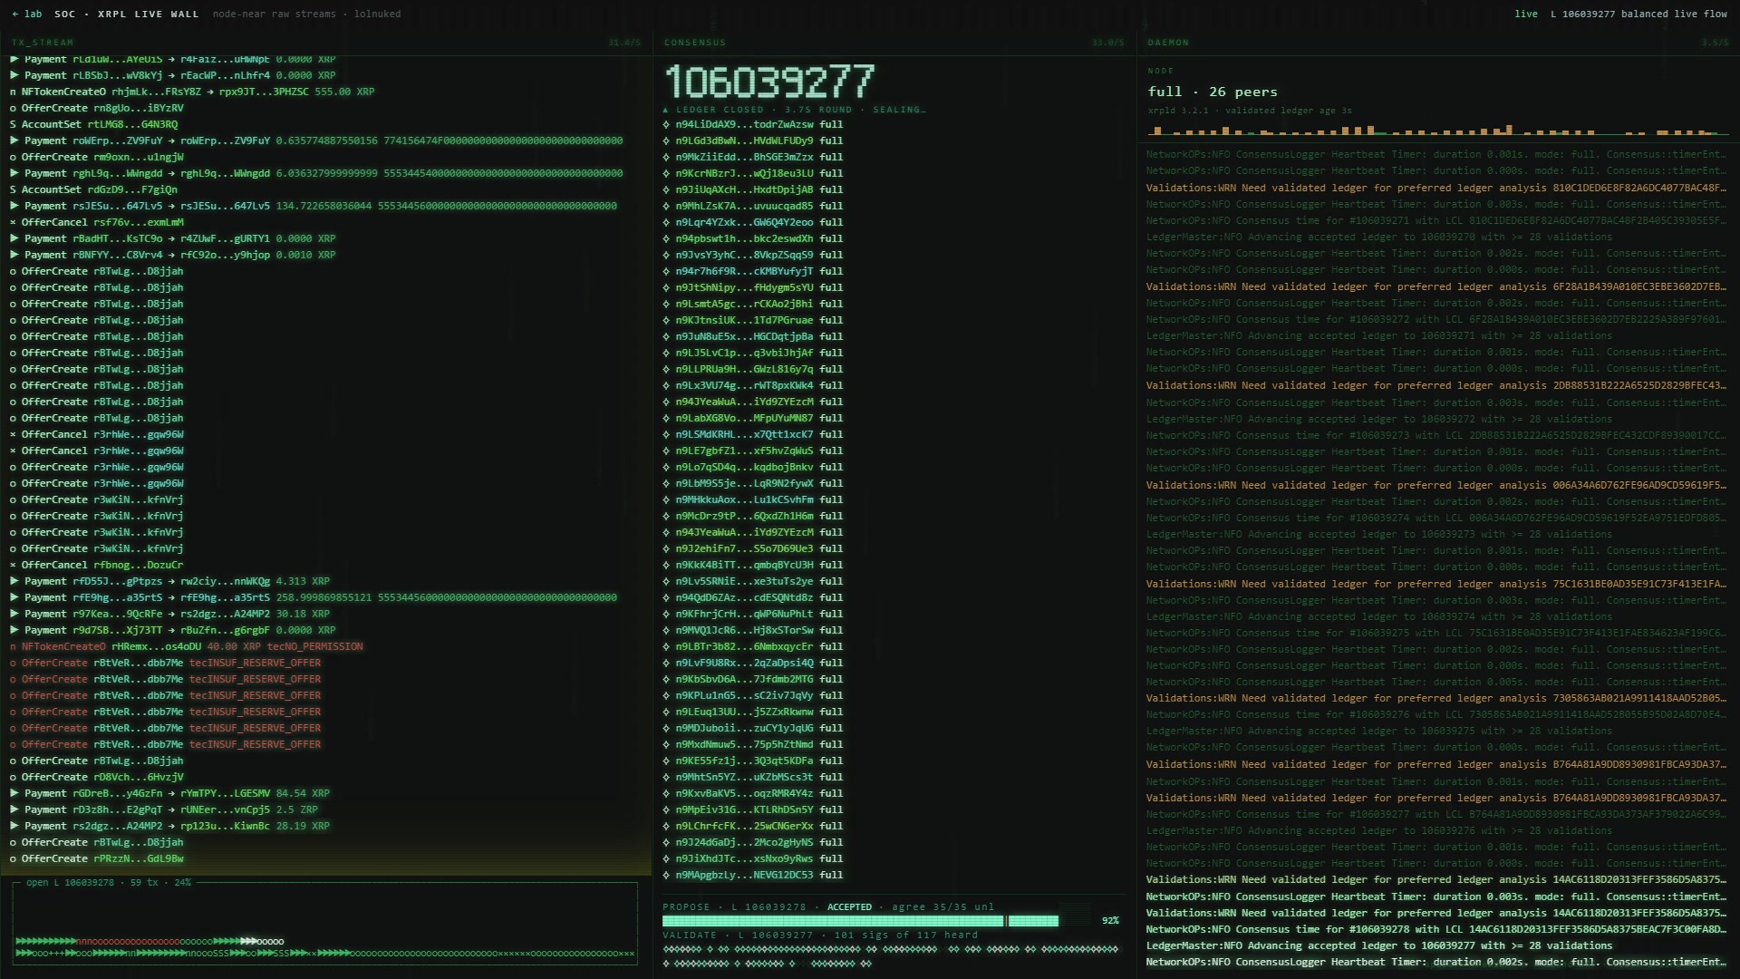Image resolution: width=1740 pixels, height=979 pixels.
Task: Click the payment arrow icon on rBadHT...KsTC9o row
Action: pos(14,238)
